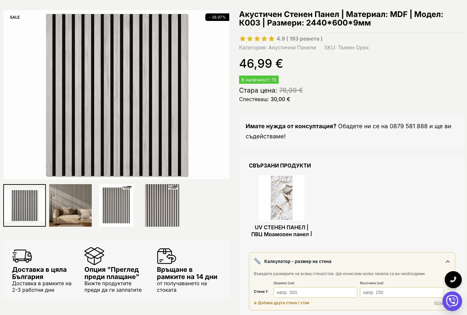Focus the Ширина (см) input field
This screenshot has width=467, height=315.
315,292
